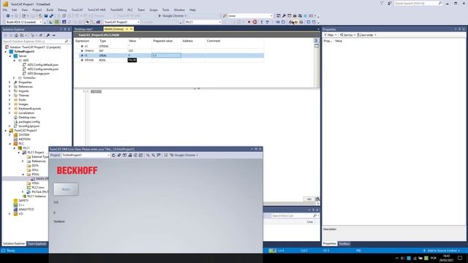Click the notifications filter flag icon

382,3
